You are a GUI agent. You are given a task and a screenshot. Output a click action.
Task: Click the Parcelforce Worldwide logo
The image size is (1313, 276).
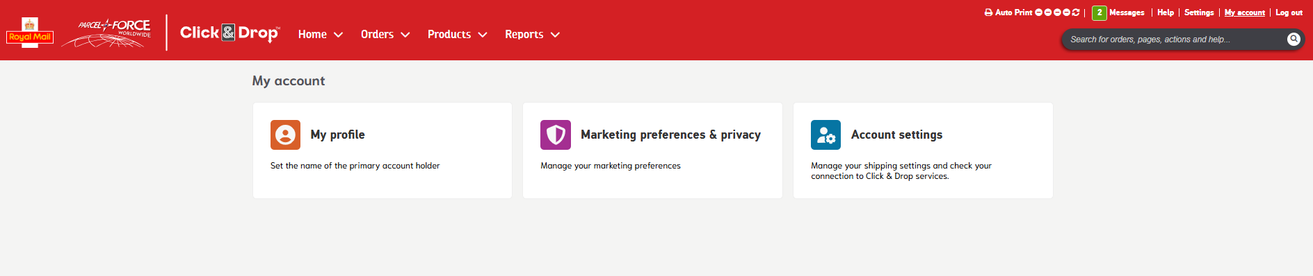point(106,33)
